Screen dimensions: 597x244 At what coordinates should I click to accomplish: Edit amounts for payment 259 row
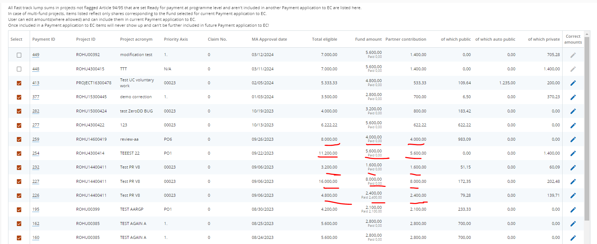(x=573, y=139)
